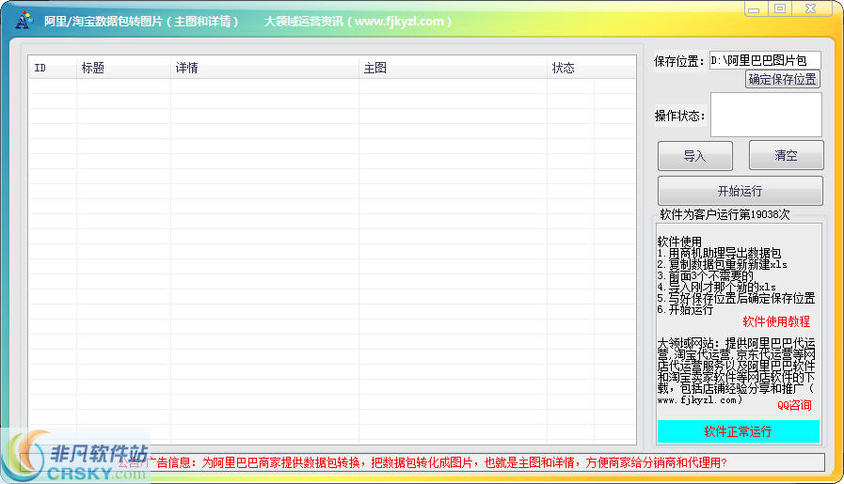This screenshot has width=844, height=484.
Task: Click the 保存位置 path input field
Action: coord(765,60)
